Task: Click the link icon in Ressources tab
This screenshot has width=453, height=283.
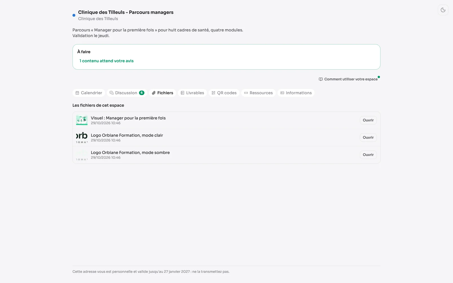Action: [x=246, y=93]
